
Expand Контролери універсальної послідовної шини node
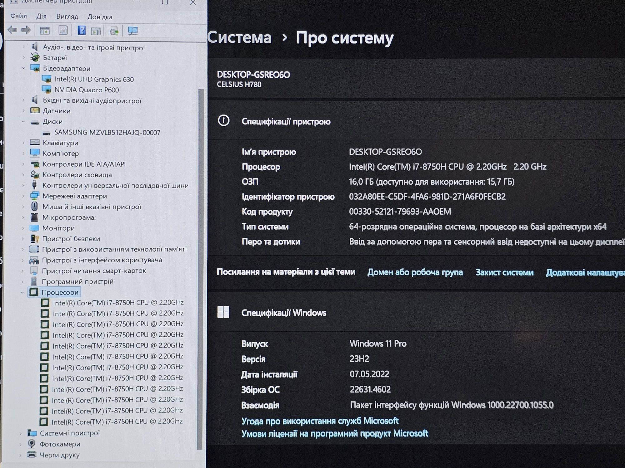coord(23,185)
